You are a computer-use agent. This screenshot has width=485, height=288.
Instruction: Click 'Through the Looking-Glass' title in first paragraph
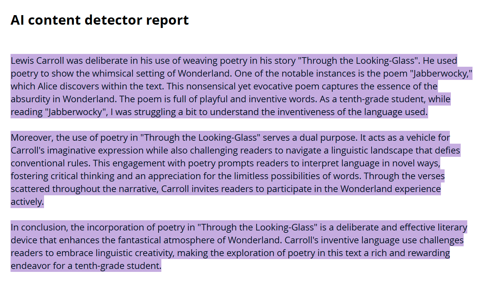point(359,61)
